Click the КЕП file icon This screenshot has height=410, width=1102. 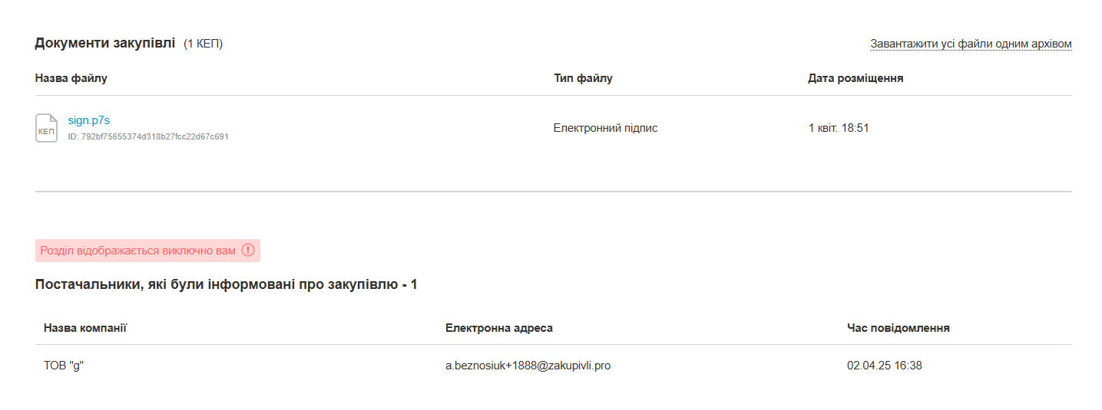tap(46, 128)
